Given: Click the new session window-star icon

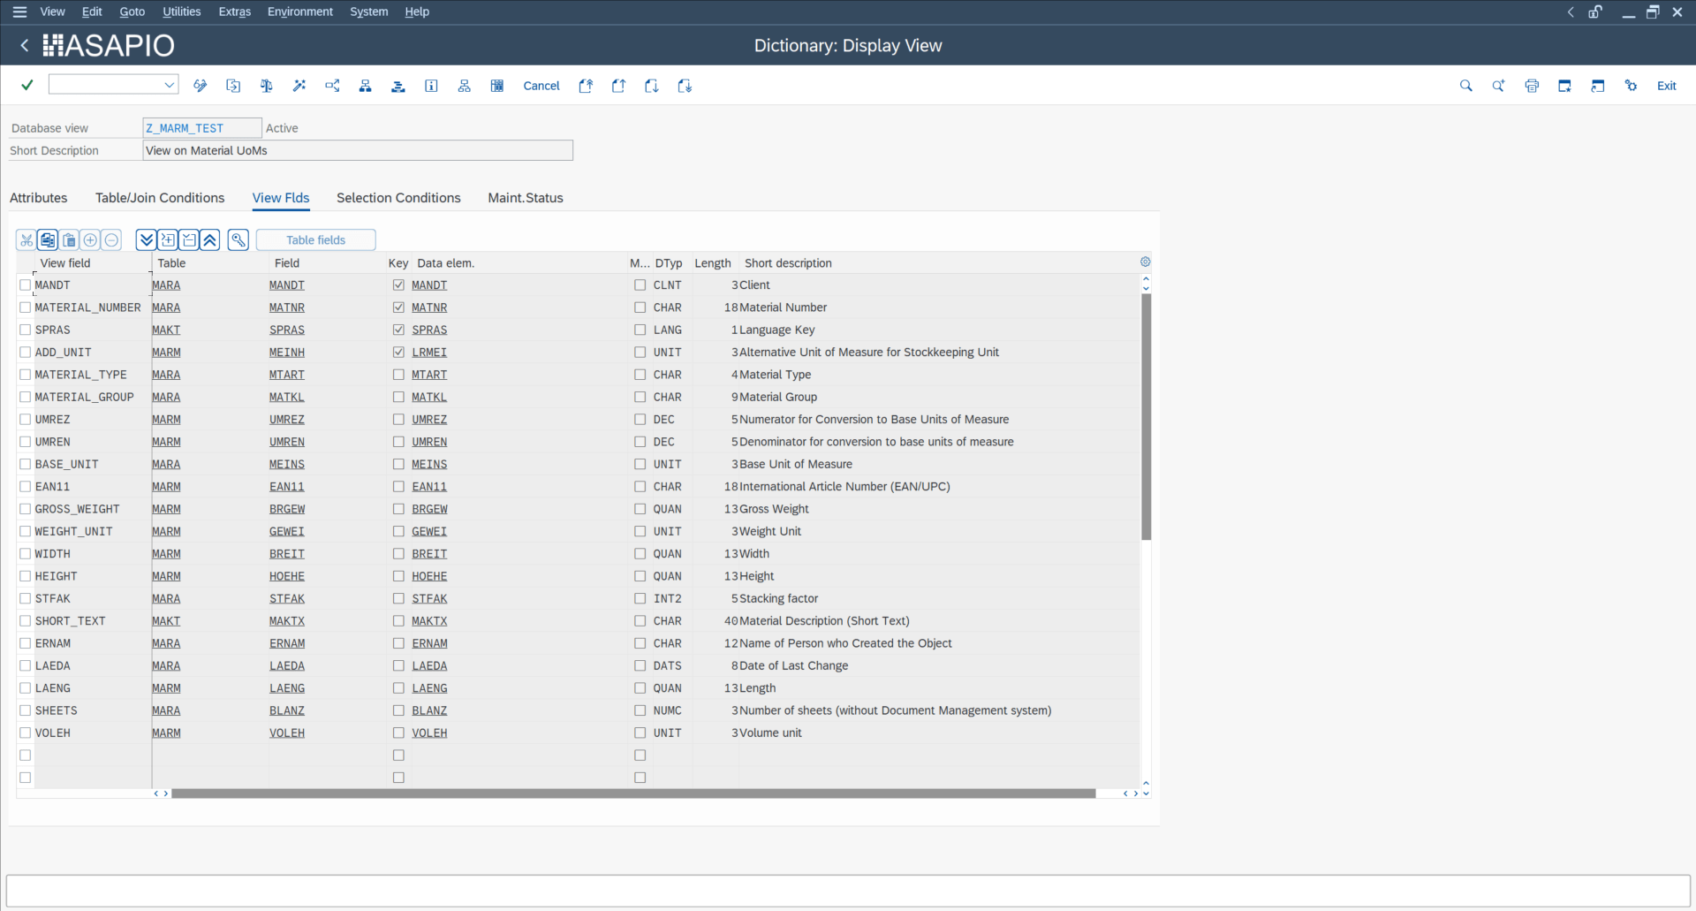Looking at the screenshot, I should click(x=1564, y=86).
